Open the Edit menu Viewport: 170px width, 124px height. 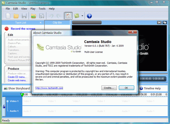15,9
